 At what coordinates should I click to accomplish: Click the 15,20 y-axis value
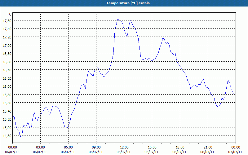(7, 119)
